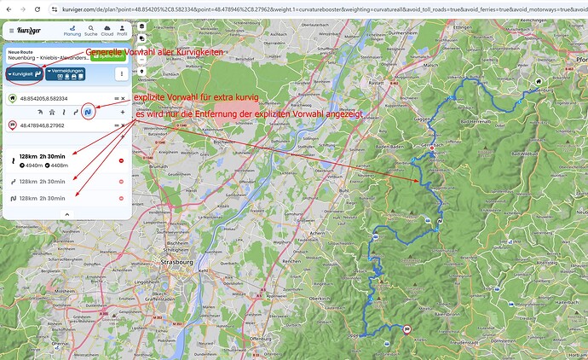The height and width of the screenshot is (360, 588).
Task: Click the red destination flag waypoint icon
Action: [x=13, y=125]
